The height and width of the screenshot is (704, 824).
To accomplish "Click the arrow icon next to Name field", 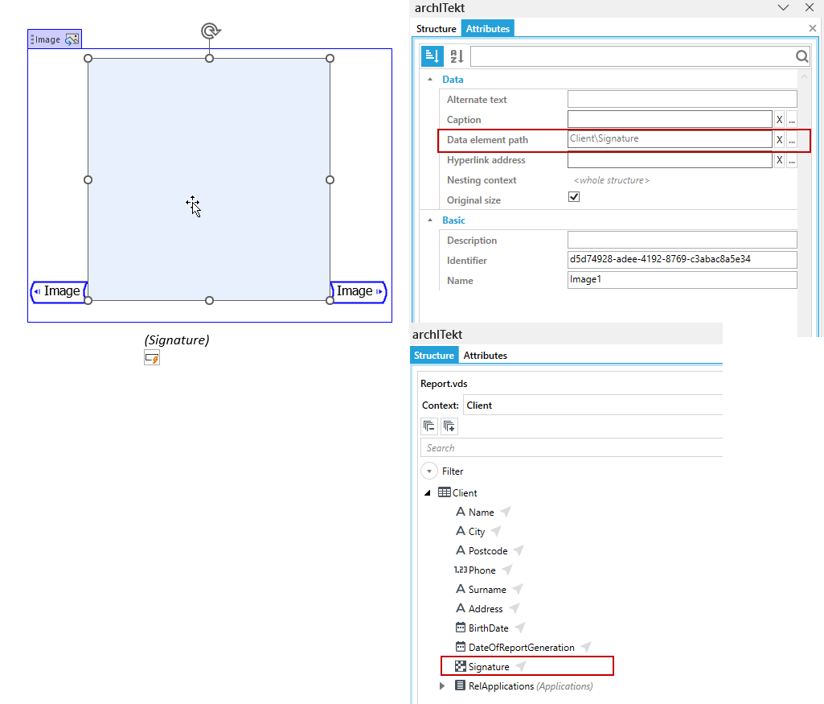I will (x=506, y=512).
